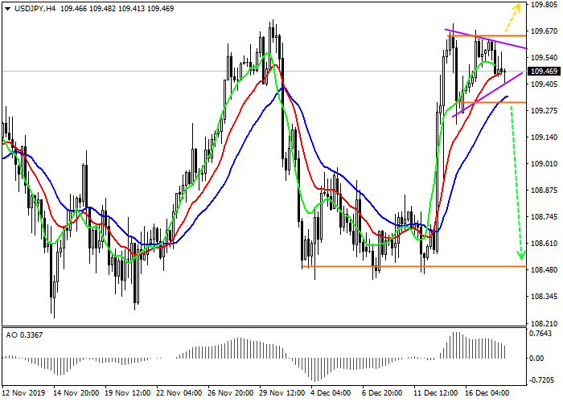Click the 16 Dec 04:00 time label
The image size is (563, 402).
tap(487, 394)
